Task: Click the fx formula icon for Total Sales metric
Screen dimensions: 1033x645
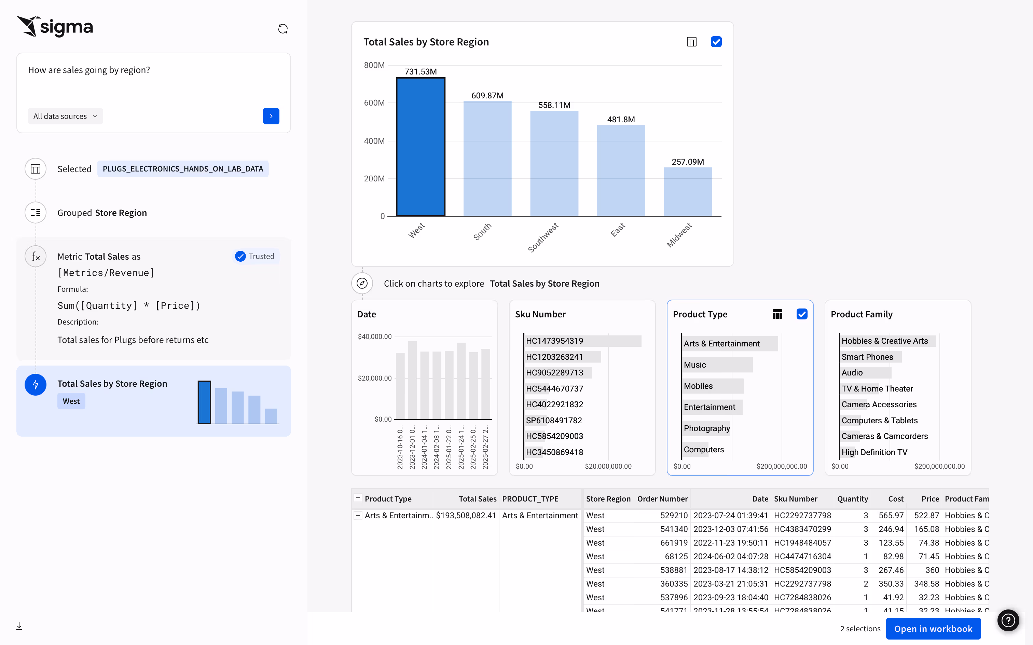Action: tap(36, 256)
